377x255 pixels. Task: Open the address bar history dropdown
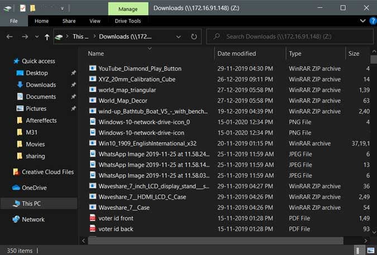click(x=179, y=37)
